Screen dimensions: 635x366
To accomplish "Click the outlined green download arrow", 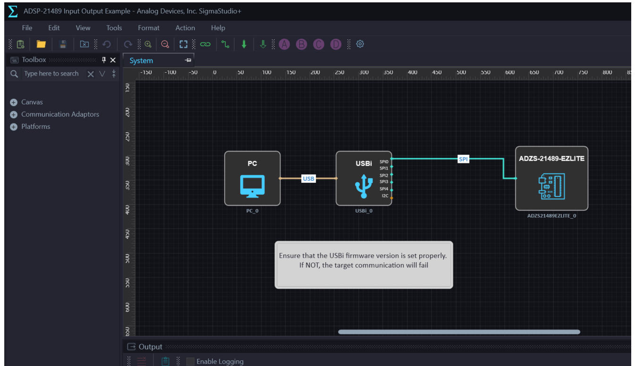I will pos(263,44).
